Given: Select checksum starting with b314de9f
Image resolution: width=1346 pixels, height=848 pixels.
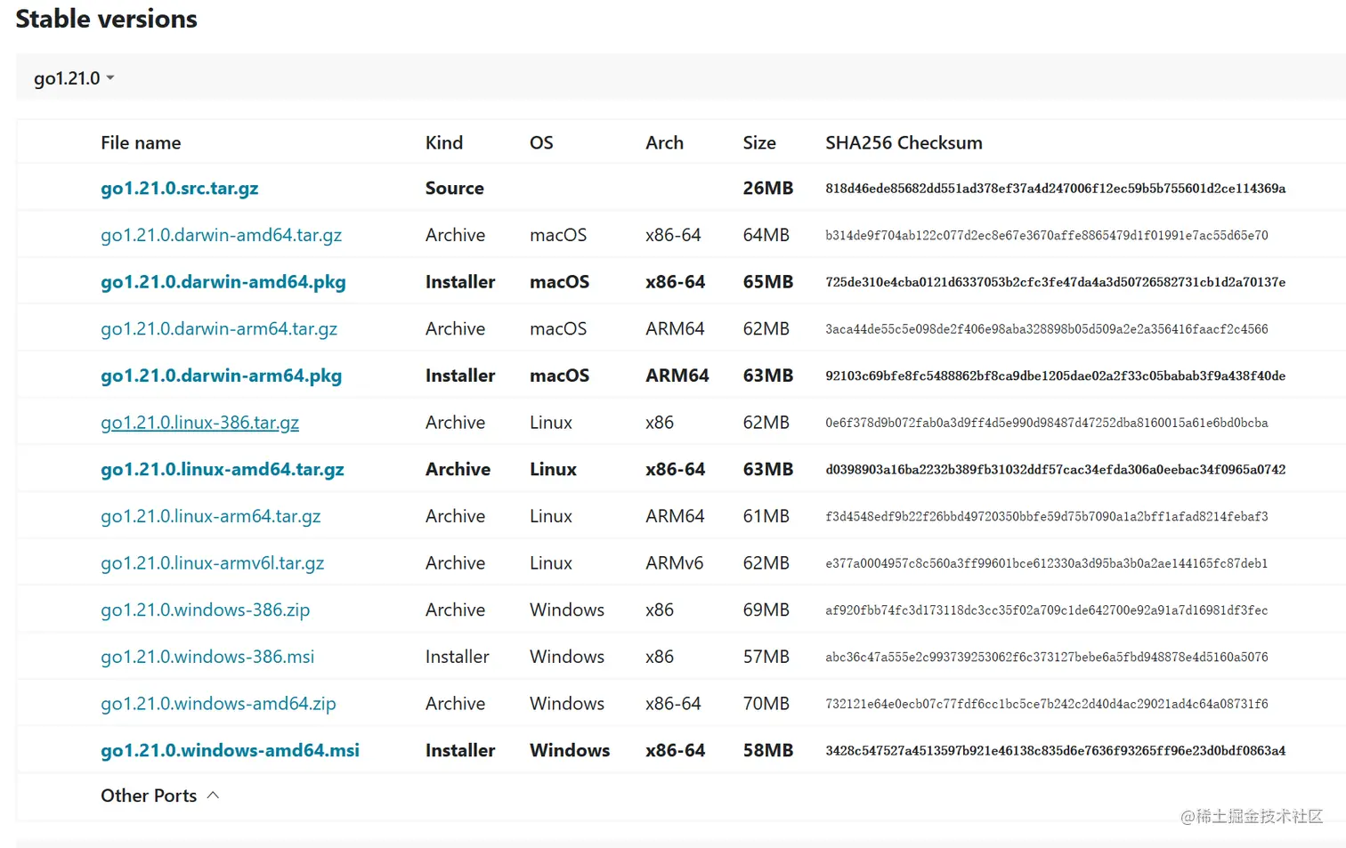Looking at the screenshot, I should pos(1047,235).
